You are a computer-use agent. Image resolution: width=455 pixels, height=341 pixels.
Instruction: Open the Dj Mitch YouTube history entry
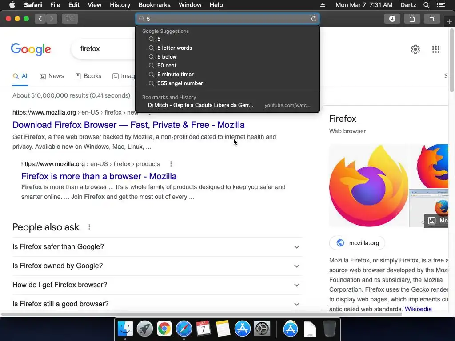coord(227,105)
